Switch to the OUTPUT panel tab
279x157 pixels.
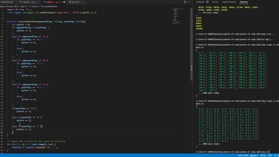click(x=215, y=2)
